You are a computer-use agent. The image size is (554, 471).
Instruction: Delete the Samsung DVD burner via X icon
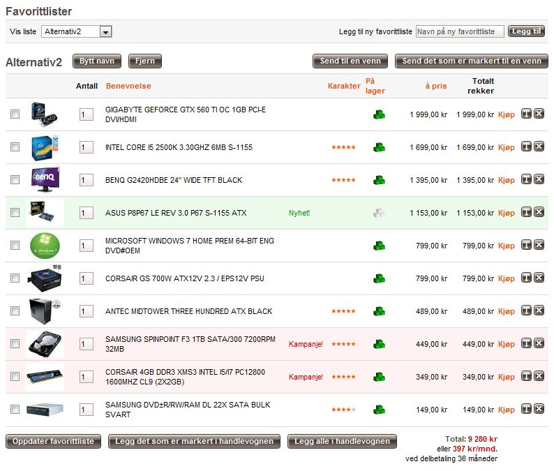[539, 409]
